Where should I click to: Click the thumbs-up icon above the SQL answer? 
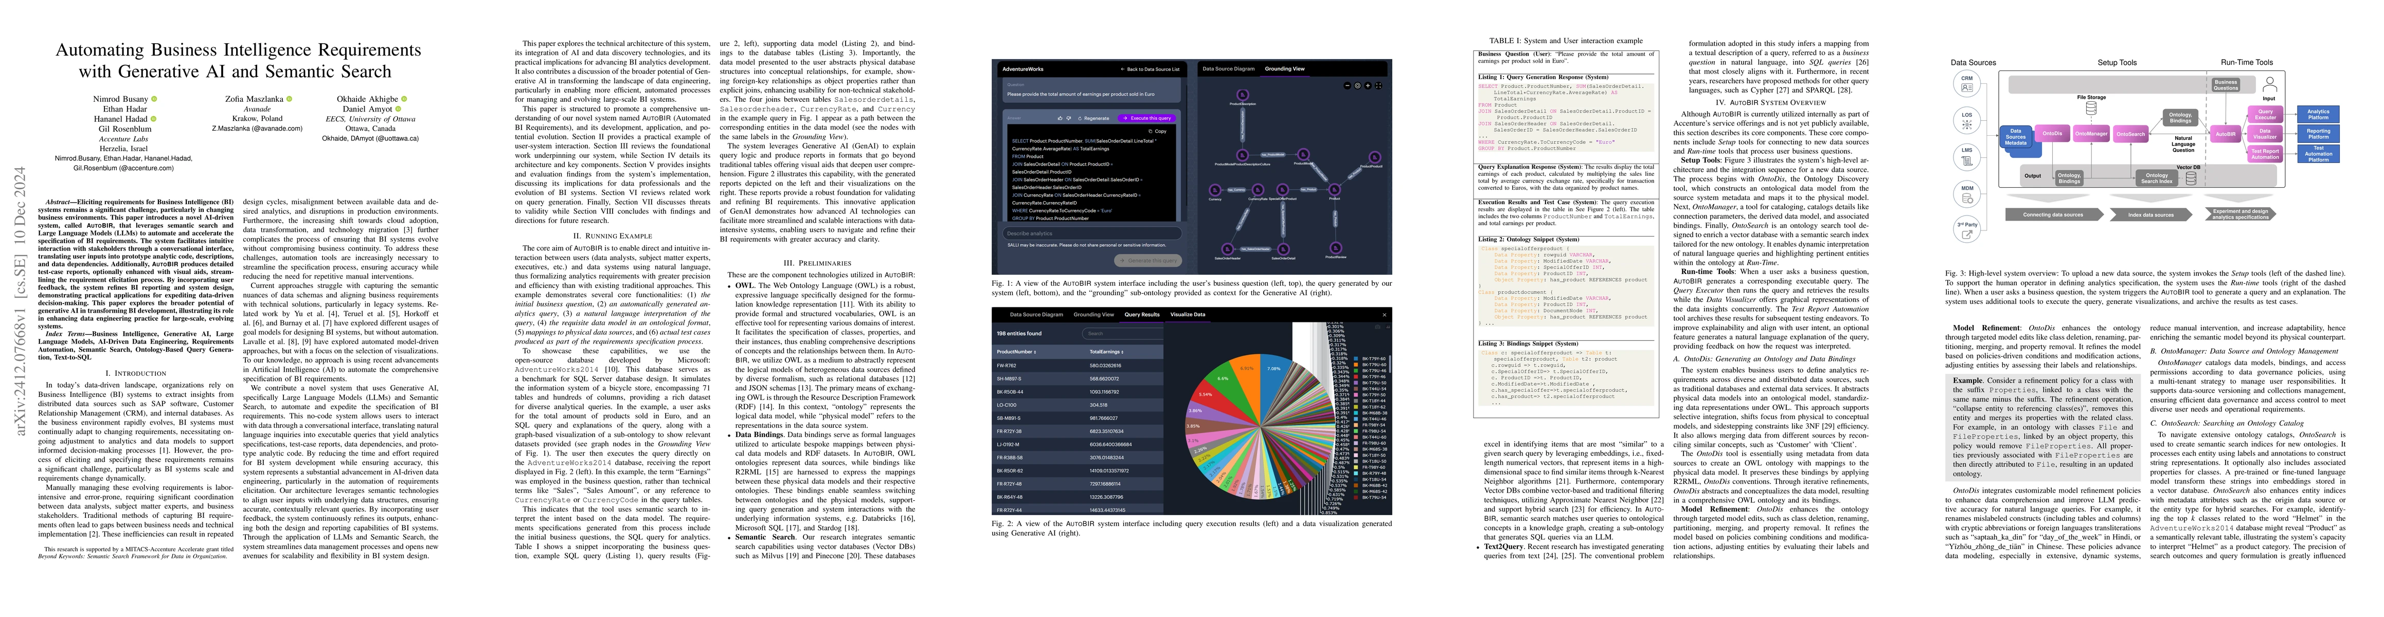click(1060, 118)
